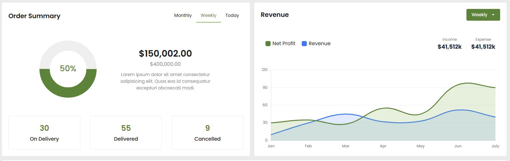Select the Weekly order summary tab
Image resolution: width=510 pixels, height=161 pixels.
[x=208, y=15]
